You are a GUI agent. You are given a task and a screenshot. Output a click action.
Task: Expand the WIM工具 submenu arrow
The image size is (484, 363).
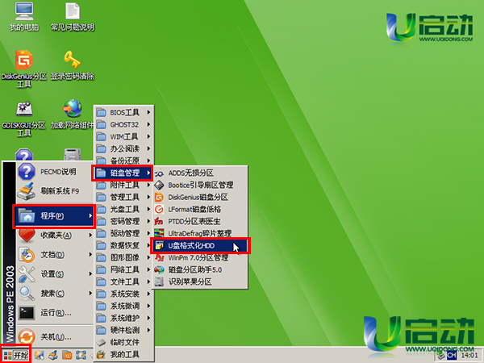tap(148, 136)
